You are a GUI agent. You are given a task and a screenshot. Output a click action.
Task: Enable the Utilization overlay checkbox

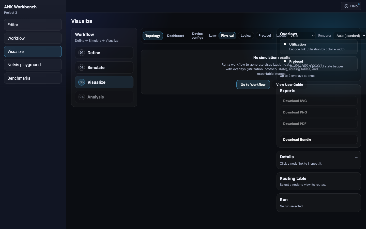(x=285, y=44)
